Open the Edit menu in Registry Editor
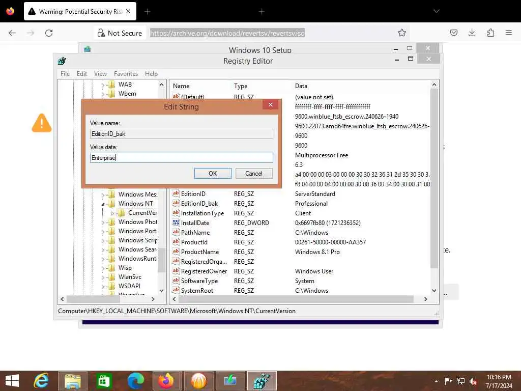This screenshot has width=521, height=391. click(x=82, y=73)
